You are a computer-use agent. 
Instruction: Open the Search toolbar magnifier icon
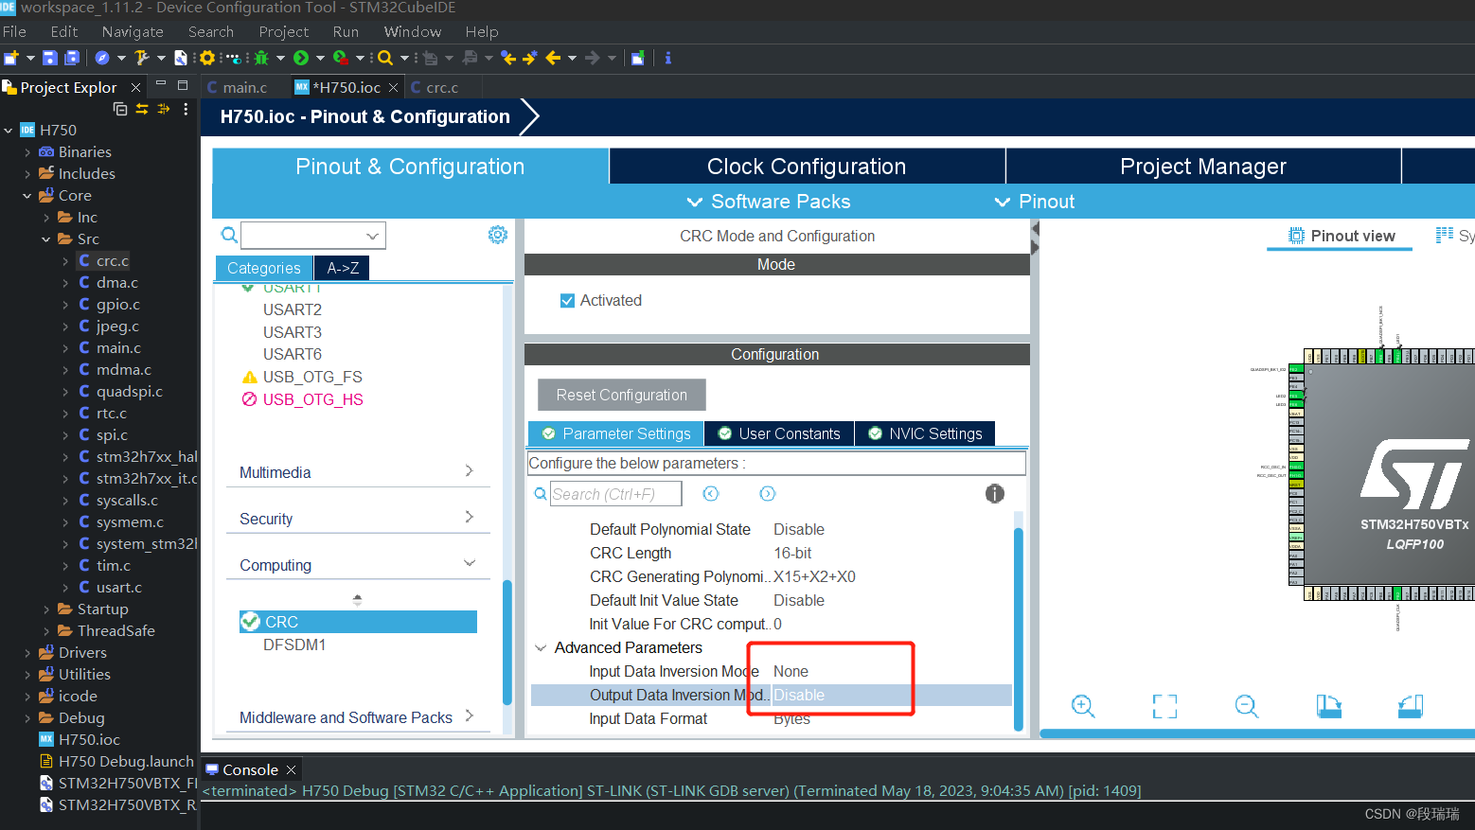tap(386, 58)
